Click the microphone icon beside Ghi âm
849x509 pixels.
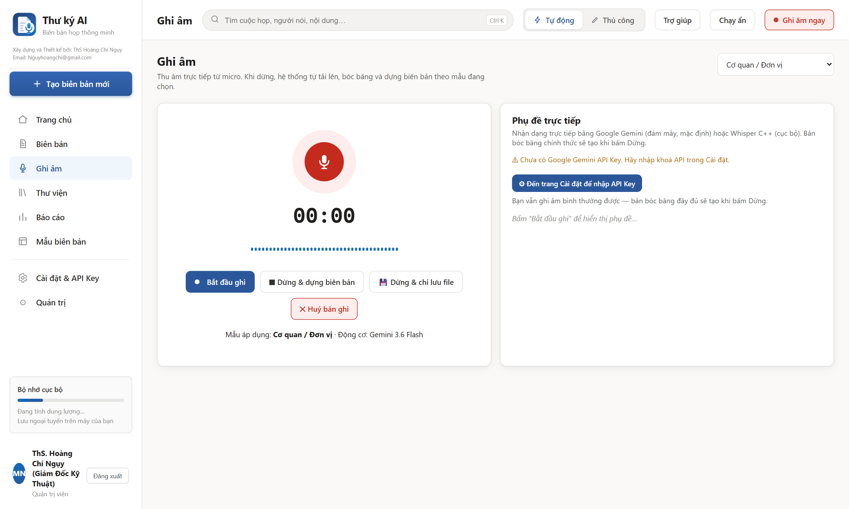click(x=23, y=169)
